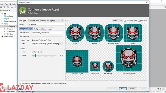The height and width of the screenshot is (93, 166).
Task: Select Clip Art asset type radio
Action: click(x=39, y=40)
